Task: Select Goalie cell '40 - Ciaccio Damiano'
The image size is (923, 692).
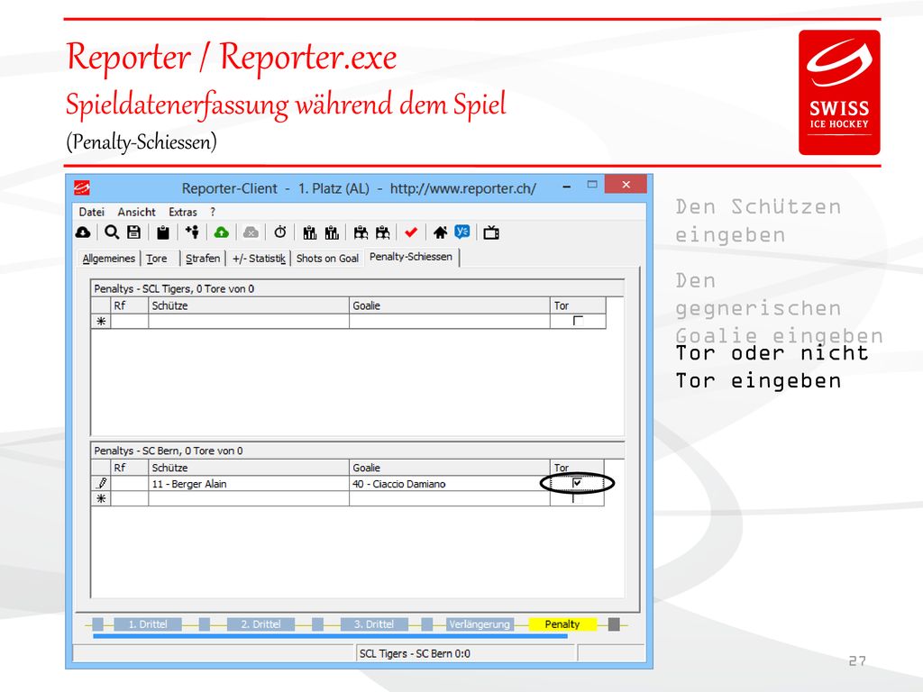Action: pos(449,484)
